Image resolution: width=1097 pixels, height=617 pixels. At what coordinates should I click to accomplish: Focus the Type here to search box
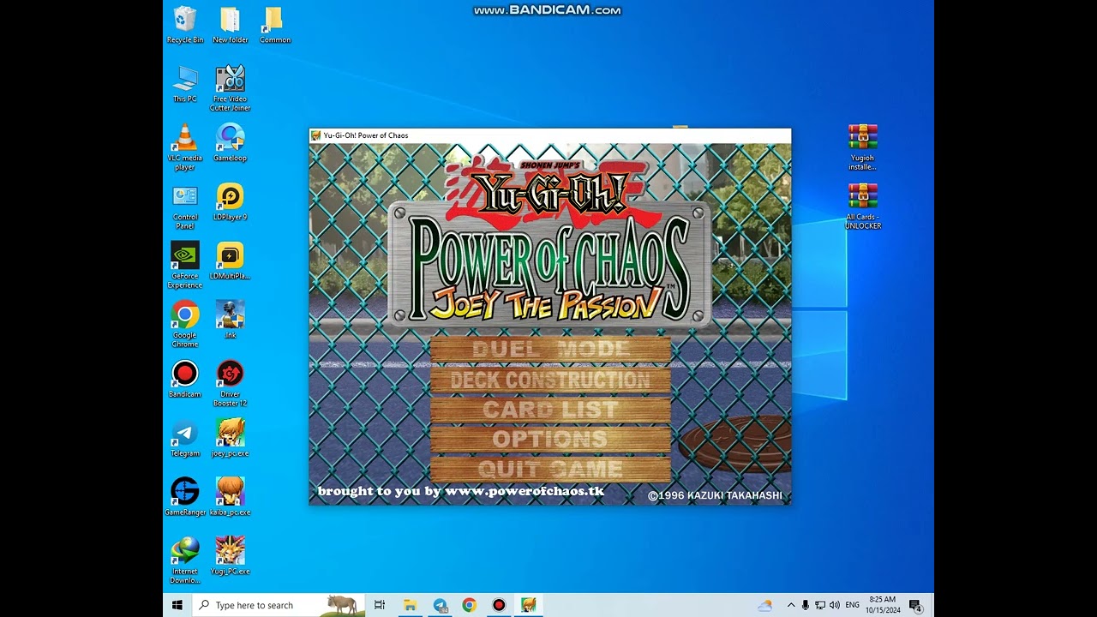coord(279,605)
